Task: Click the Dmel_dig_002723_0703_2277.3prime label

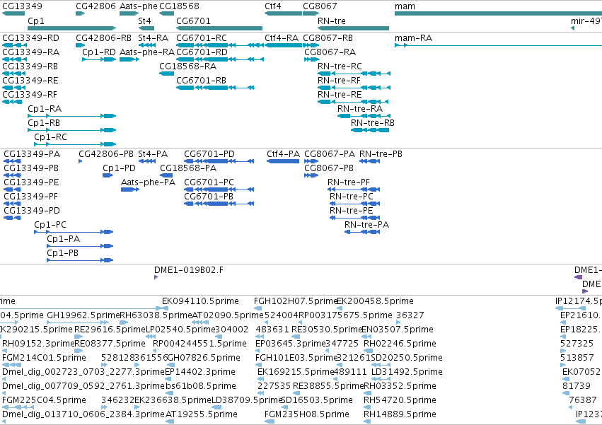Action: coord(83,372)
